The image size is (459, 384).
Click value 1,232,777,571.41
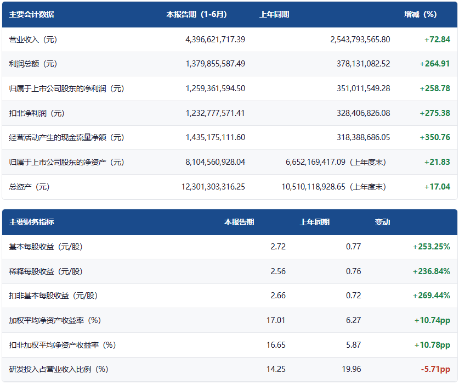[x=215, y=113]
